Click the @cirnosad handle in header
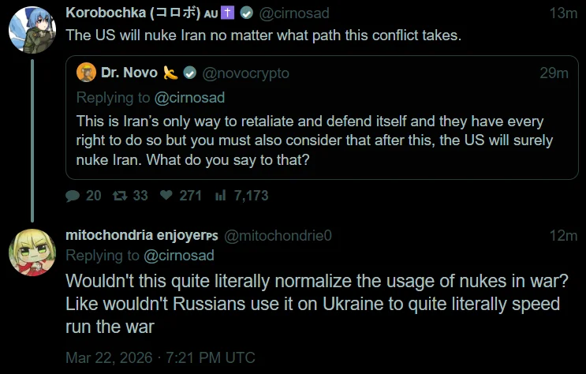 pyautogui.click(x=294, y=13)
